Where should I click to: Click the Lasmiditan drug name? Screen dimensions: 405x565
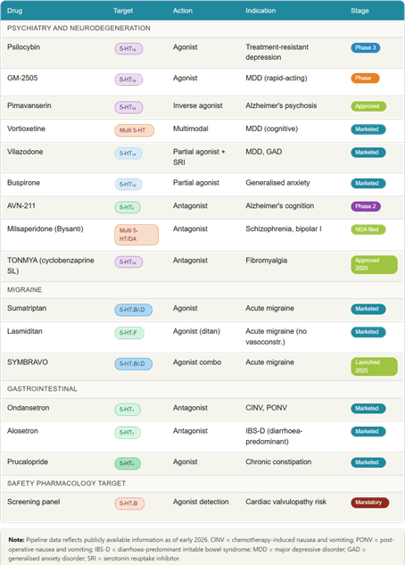pos(25,331)
